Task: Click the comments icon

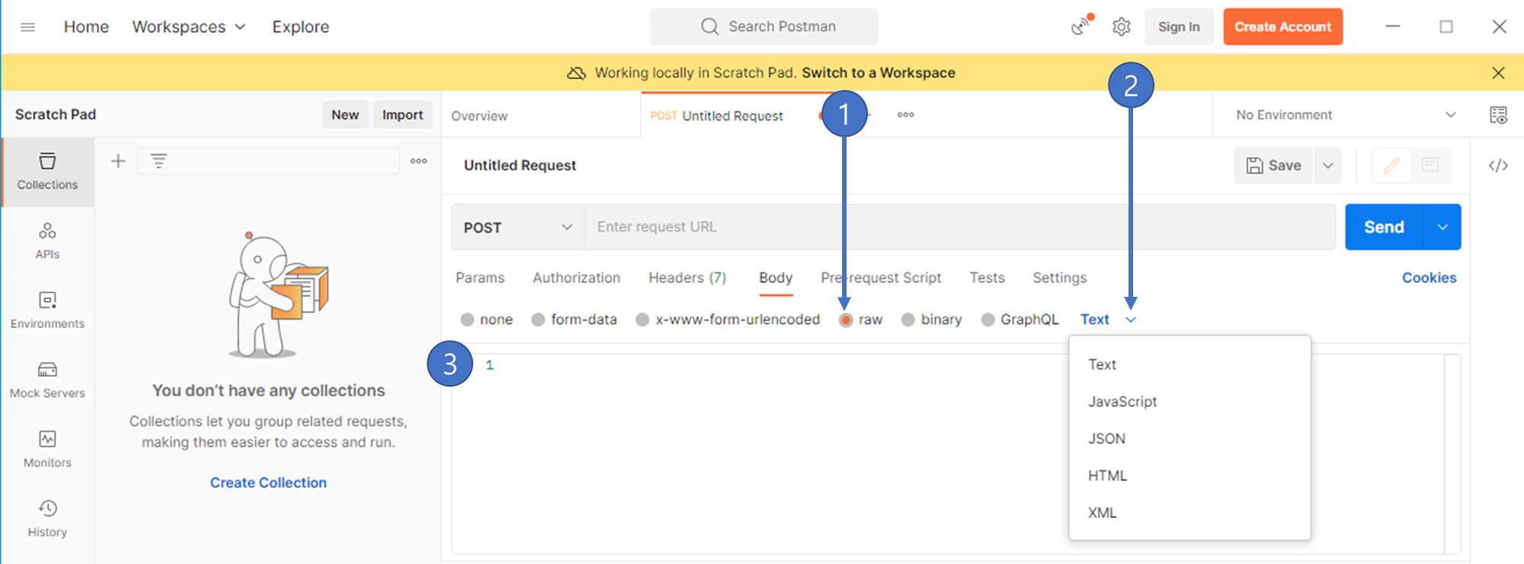Action: tap(1430, 165)
